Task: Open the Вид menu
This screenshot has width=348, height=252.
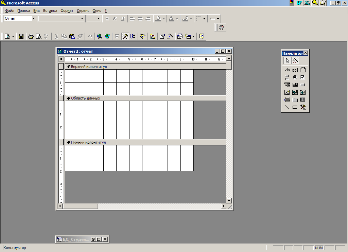Action: (36, 11)
